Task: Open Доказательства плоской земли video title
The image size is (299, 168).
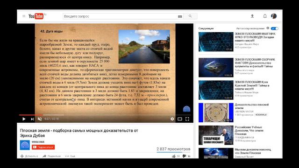Action: pos(252,106)
